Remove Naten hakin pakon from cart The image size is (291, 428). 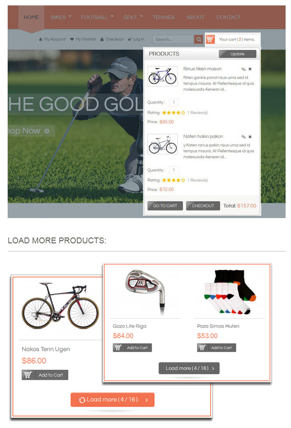click(x=250, y=137)
